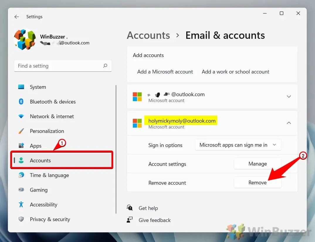Click Add a Microsoft account link

pos(165,72)
